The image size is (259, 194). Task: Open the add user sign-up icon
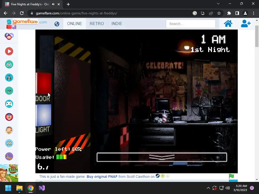click(x=245, y=23)
